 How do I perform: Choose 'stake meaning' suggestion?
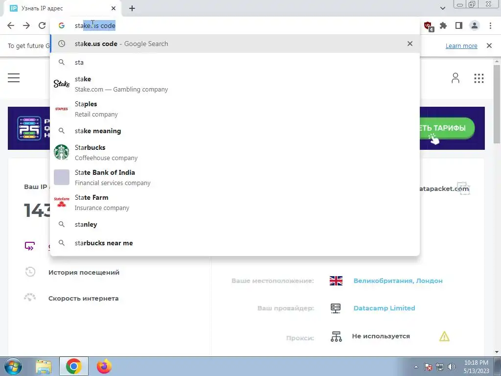point(235,131)
